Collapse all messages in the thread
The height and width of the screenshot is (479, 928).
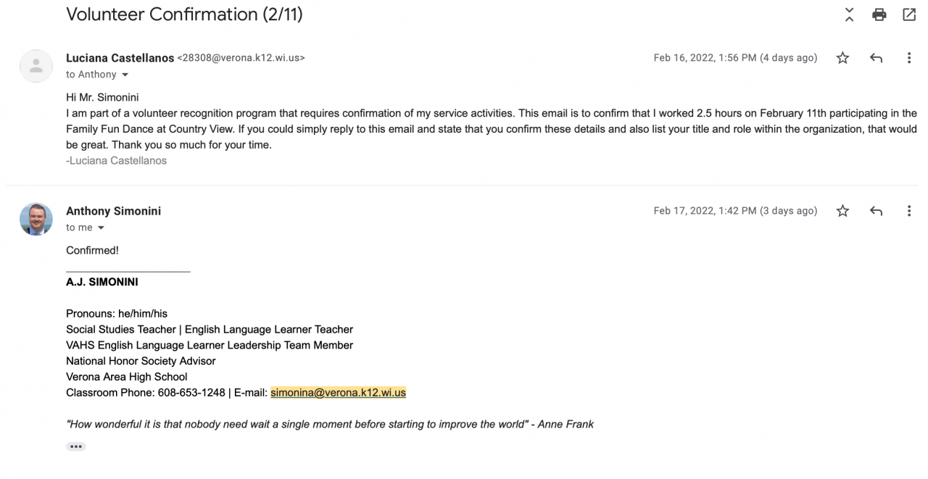(x=849, y=14)
